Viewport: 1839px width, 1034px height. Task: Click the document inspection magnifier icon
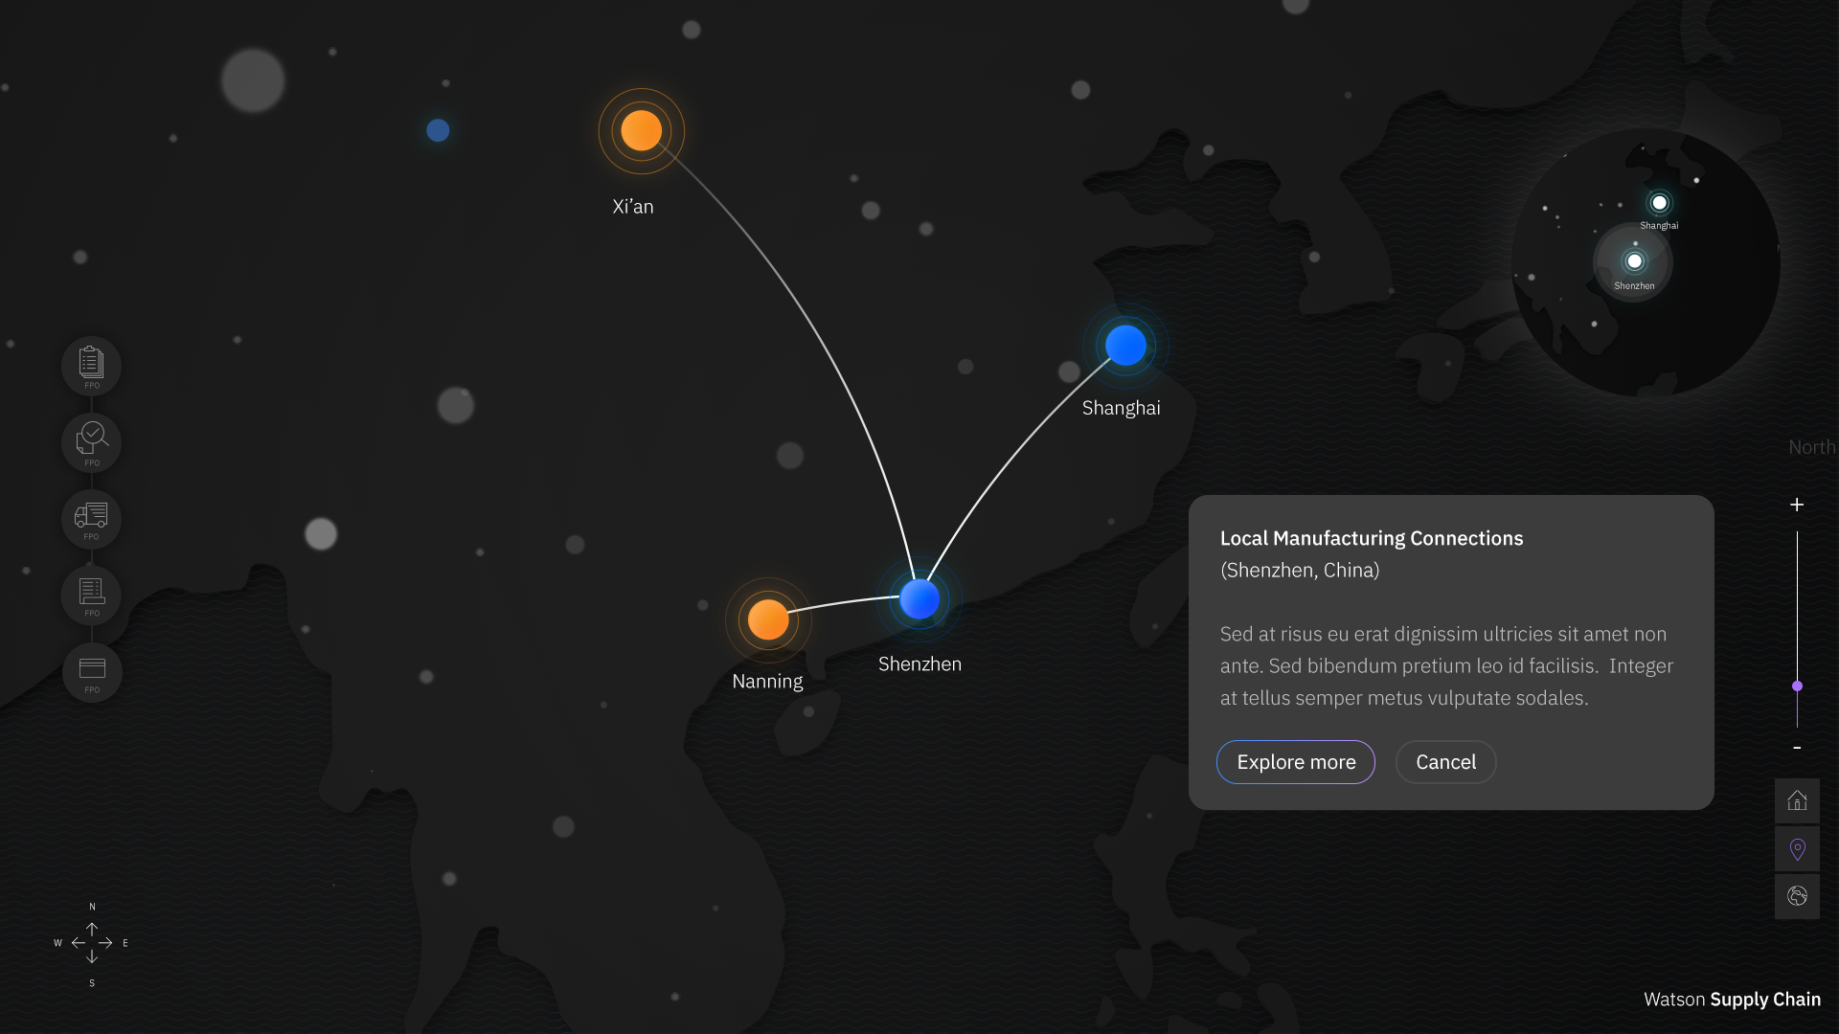pos(91,441)
